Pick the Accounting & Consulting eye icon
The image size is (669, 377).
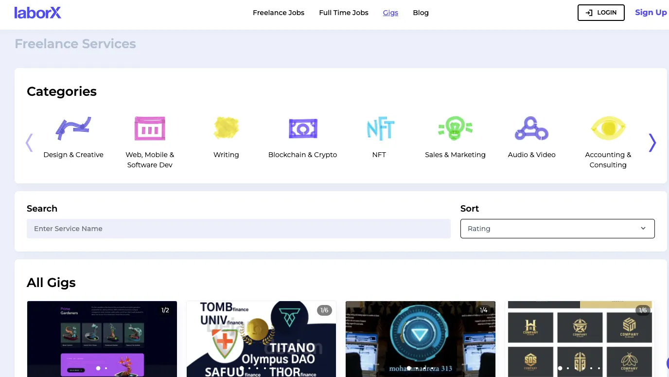[x=608, y=128]
